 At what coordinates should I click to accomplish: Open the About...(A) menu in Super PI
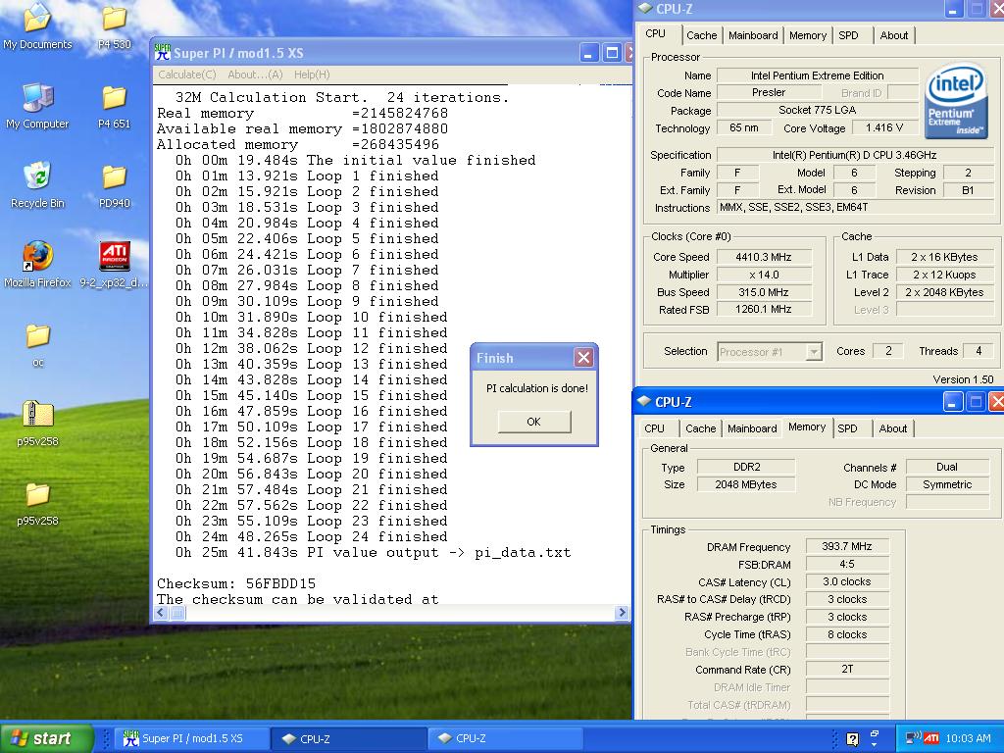click(x=255, y=75)
